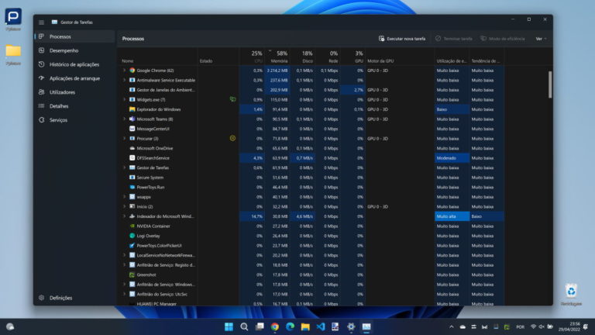Open the Windows Start button on taskbar
The height and width of the screenshot is (335, 595).
pos(229,326)
